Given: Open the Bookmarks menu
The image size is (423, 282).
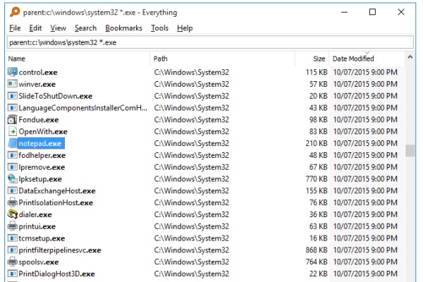Looking at the screenshot, I should coord(123,28).
